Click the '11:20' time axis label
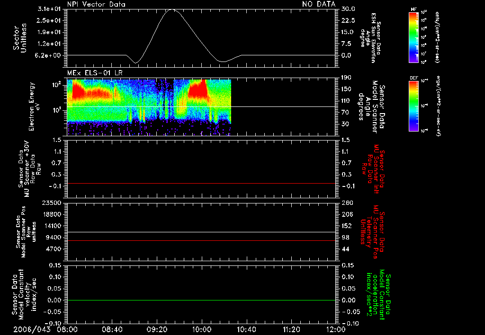 (291, 329)
